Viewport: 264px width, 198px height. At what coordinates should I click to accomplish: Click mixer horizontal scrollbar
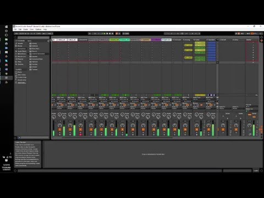point(117,137)
